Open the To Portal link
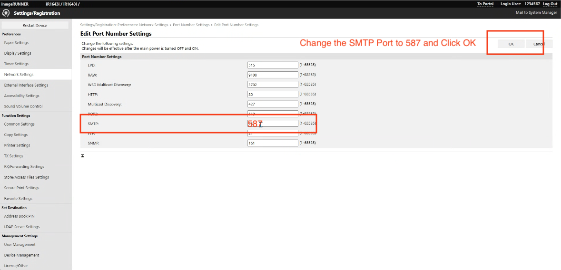The image size is (561, 270). click(485, 4)
